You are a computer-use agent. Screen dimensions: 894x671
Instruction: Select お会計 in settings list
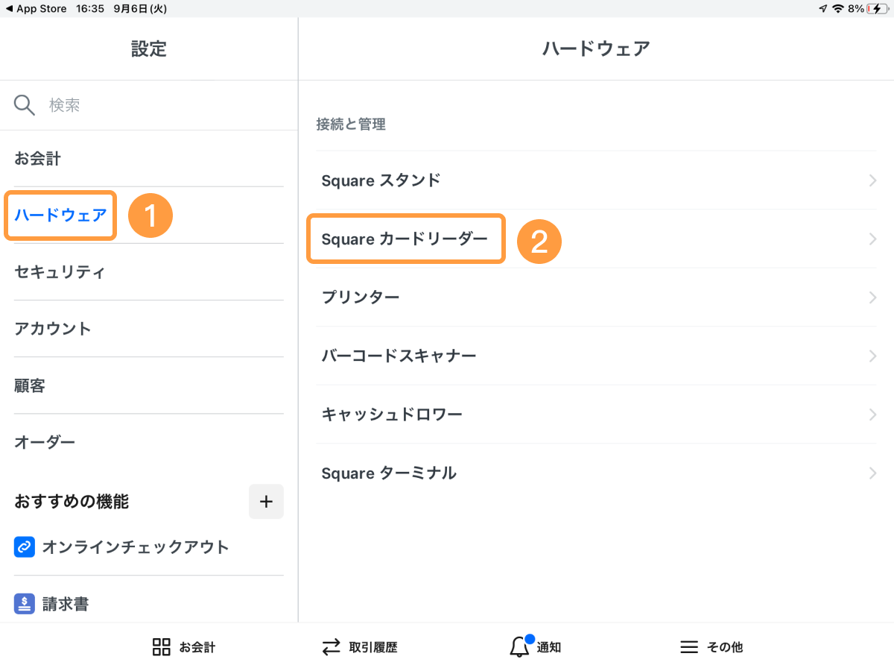(149, 159)
